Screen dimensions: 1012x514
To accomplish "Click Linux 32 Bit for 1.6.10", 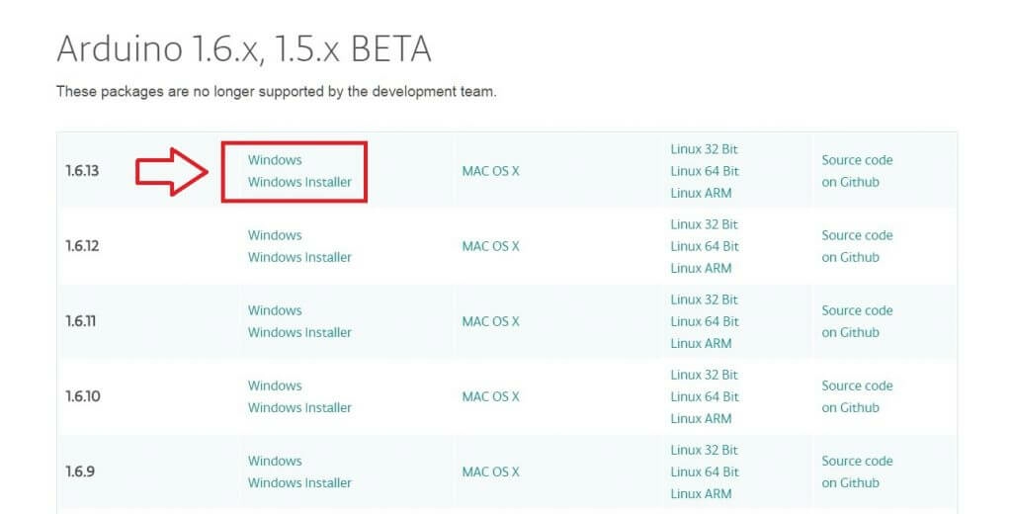I will (704, 375).
